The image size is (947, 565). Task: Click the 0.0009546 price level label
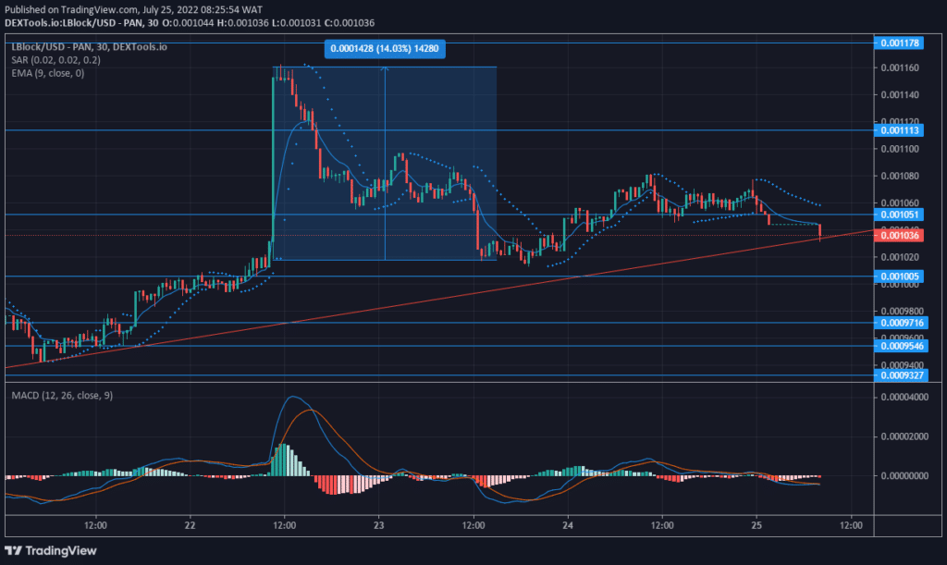click(x=901, y=346)
